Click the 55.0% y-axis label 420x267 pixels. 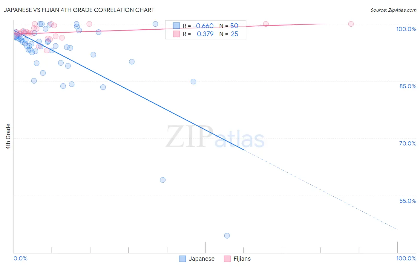click(x=408, y=201)
